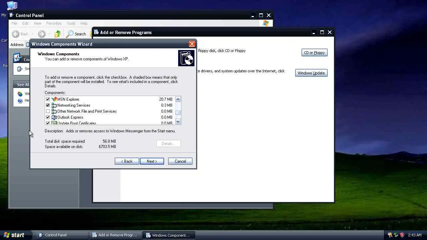Click the Windows flag logo in Control Panel
Viewport: 427px width, 240px height.
click(266, 23)
